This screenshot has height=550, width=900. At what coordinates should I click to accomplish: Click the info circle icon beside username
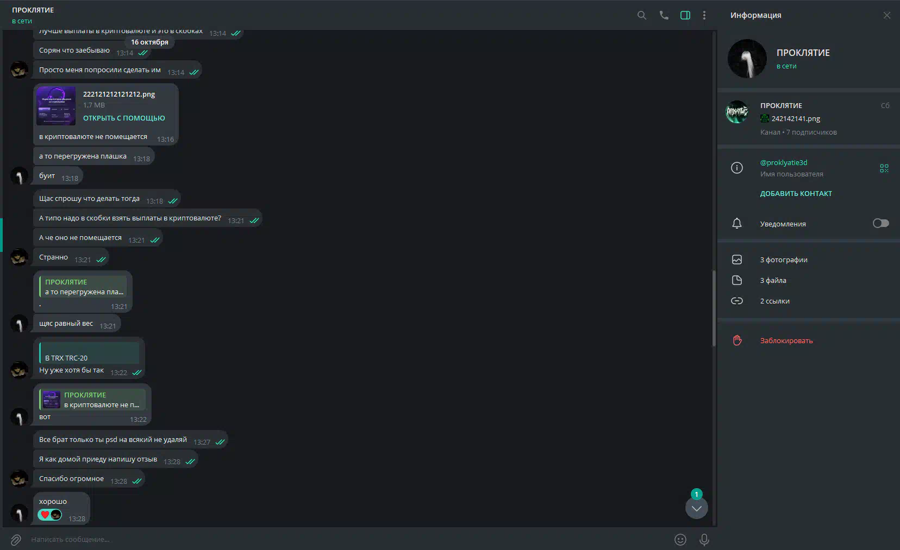pos(737,168)
